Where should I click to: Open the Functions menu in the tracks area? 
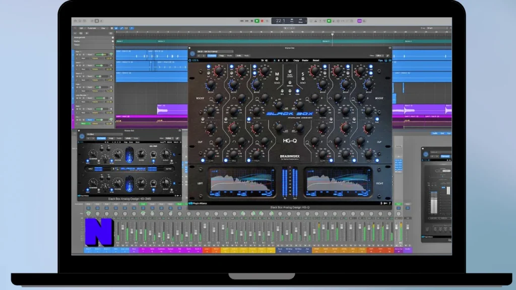pyautogui.click(x=92, y=28)
